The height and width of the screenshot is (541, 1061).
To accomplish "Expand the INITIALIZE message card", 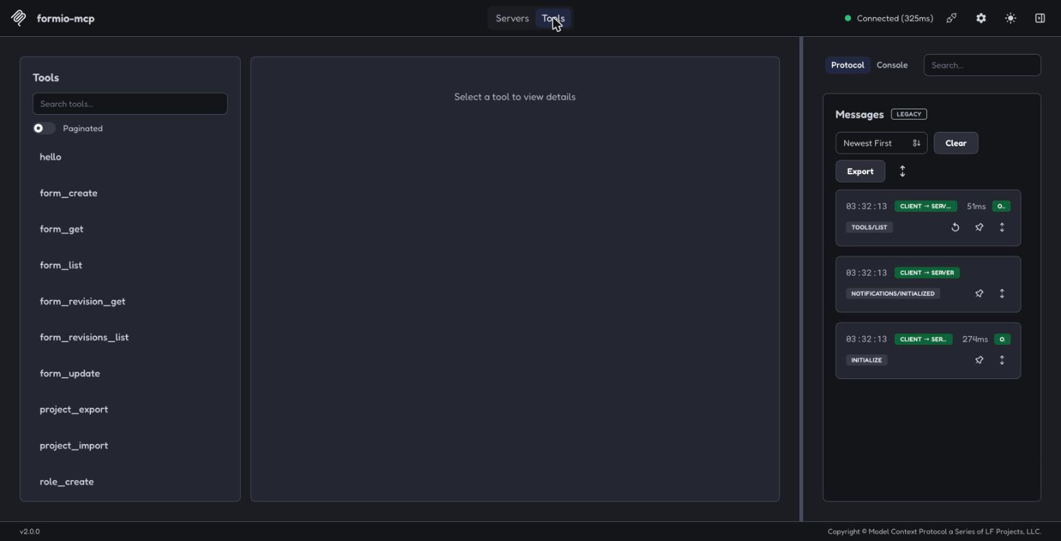I will (x=1002, y=360).
